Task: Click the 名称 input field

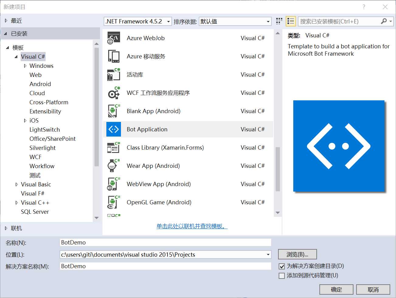Action: click(x=166, y=242)
